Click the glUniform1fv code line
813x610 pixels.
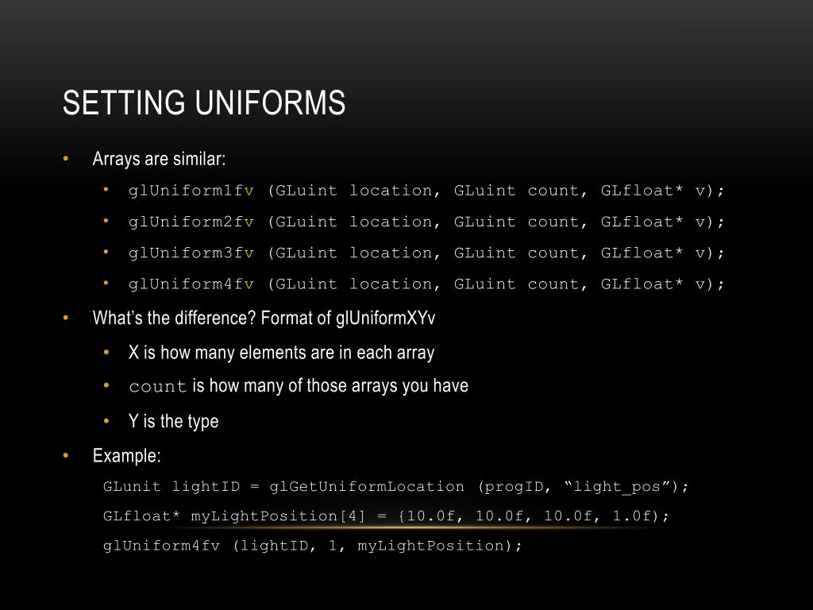(x=426, y=191)
